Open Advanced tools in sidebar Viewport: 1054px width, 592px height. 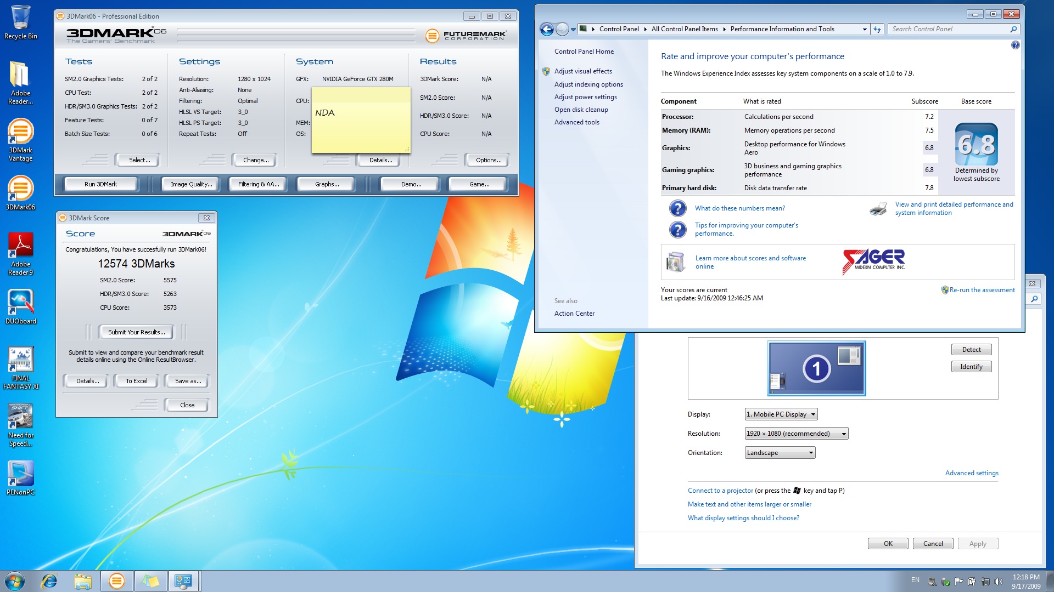tap(576, 122)
